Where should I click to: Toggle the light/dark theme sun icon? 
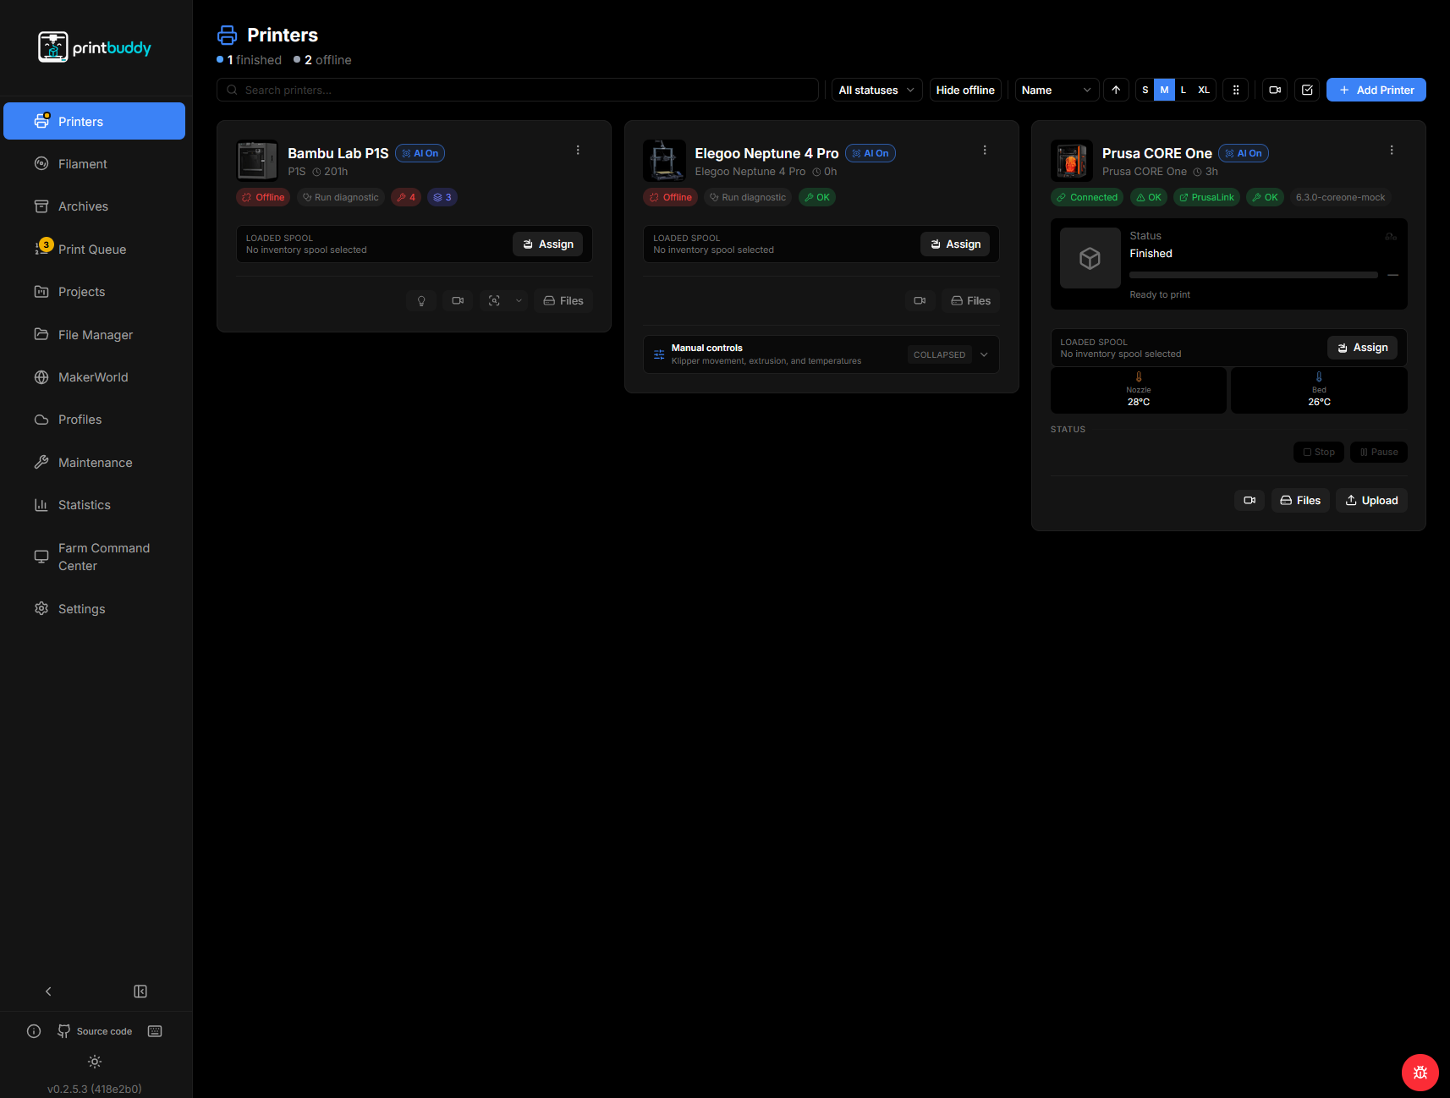pos(95,1062)
